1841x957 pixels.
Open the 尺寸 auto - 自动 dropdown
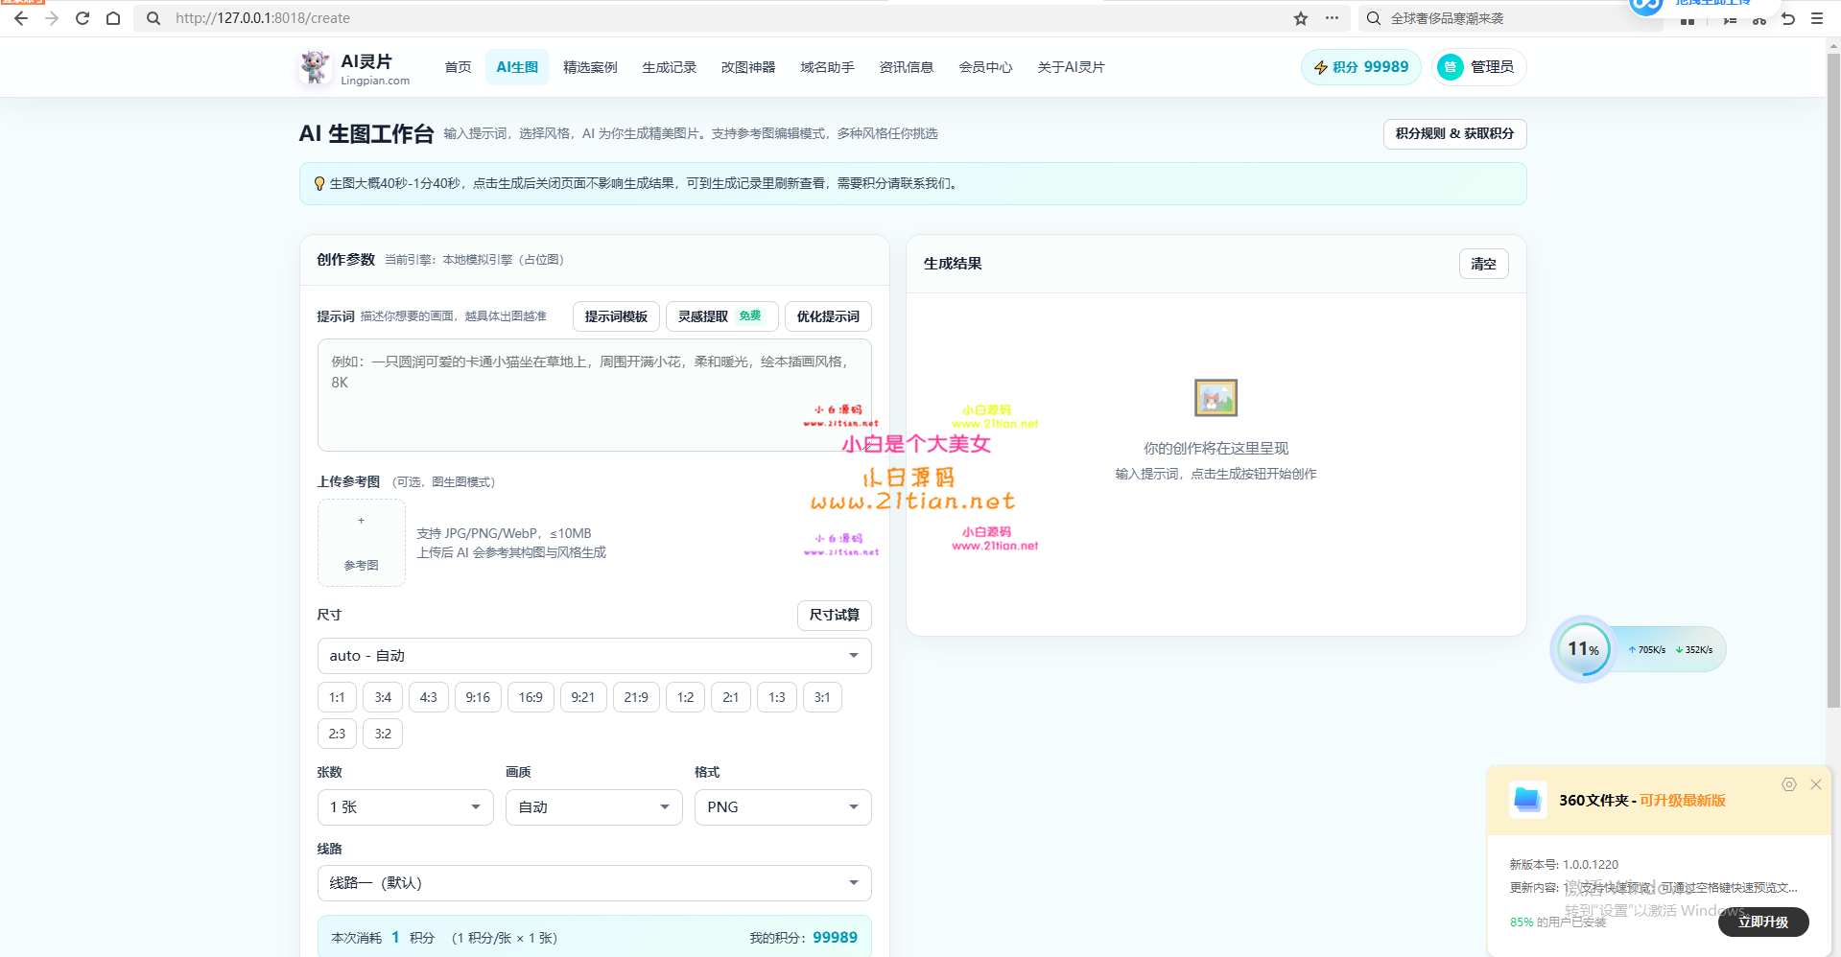click(x=594, y=656)
